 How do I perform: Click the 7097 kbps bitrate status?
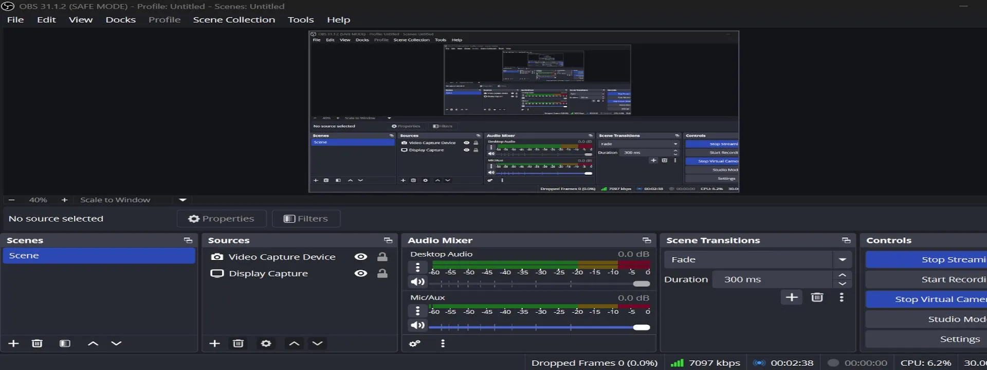point(715,363)
